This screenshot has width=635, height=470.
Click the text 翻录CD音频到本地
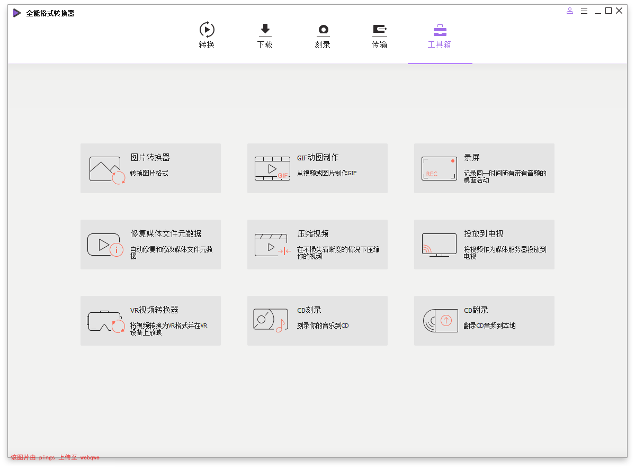tap(489, 326)
